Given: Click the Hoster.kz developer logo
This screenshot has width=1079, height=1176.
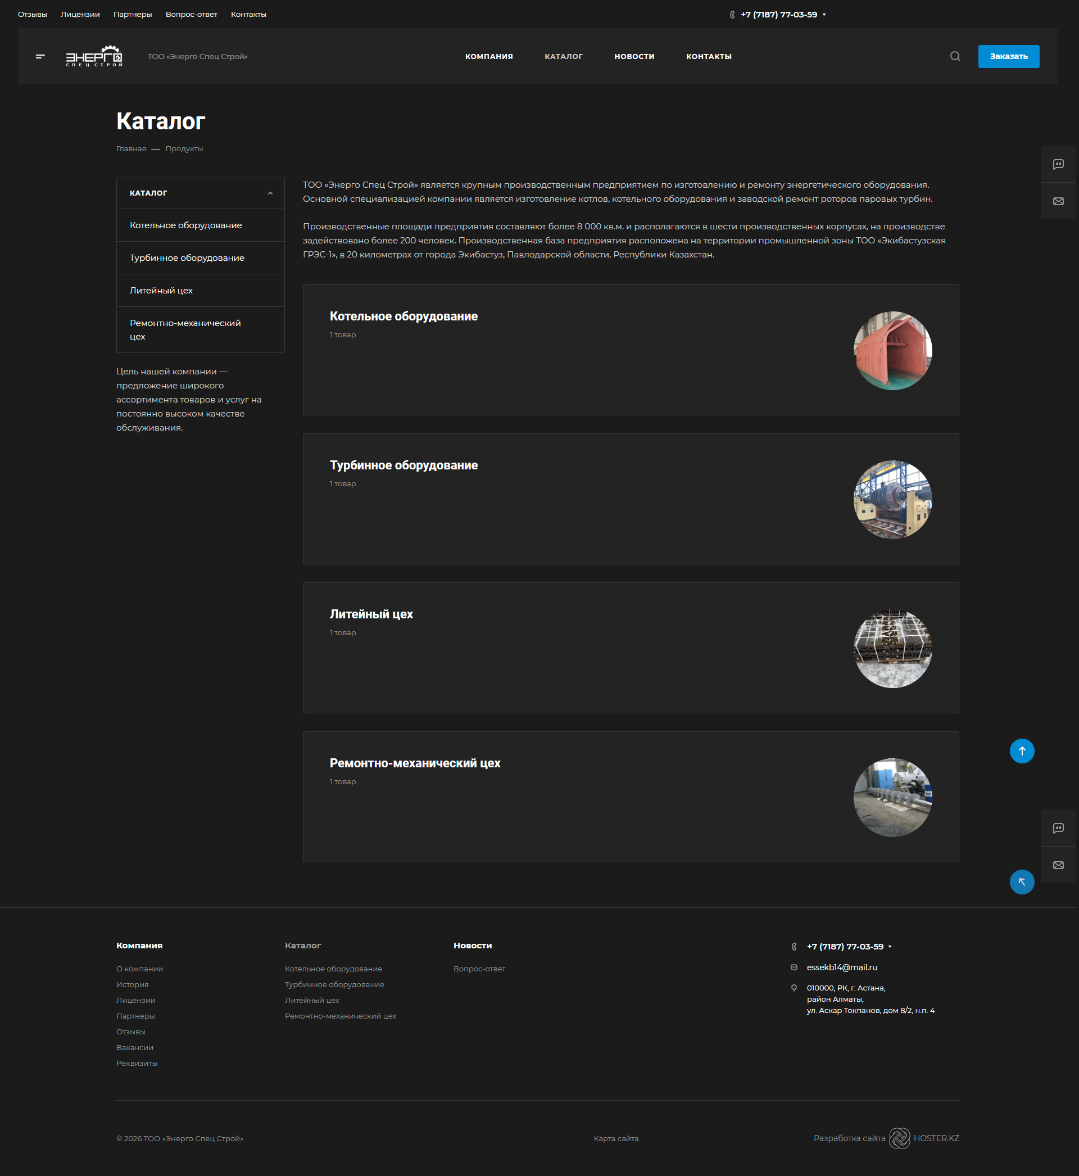Looking at the screenshot, I should pyautogui.click(x=899, y=1138).
